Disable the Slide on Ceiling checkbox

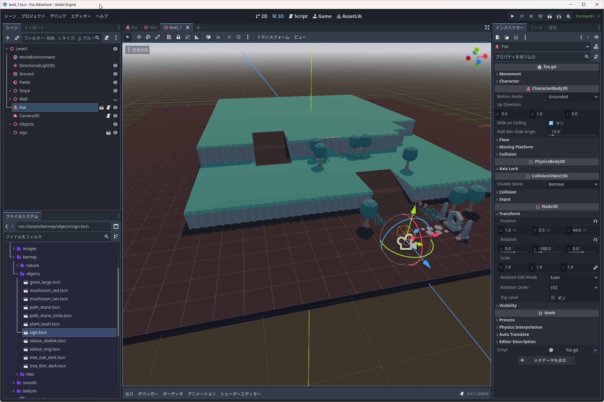551,123
